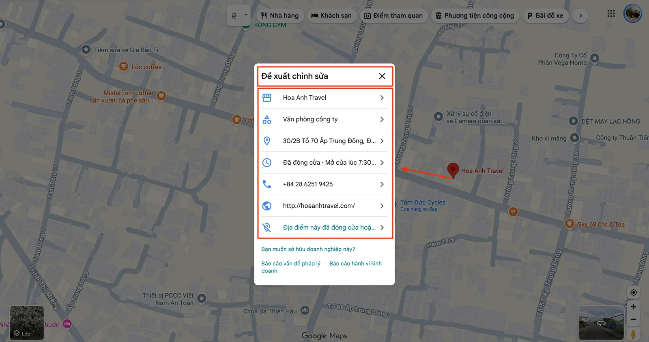Expand the Đã đóng cửa hours row
Image resolution: width=649 pixels, height=342 pixels.
point(324,163)
